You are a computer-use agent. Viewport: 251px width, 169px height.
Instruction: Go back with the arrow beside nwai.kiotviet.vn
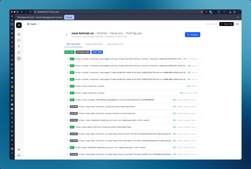(67, 35)
